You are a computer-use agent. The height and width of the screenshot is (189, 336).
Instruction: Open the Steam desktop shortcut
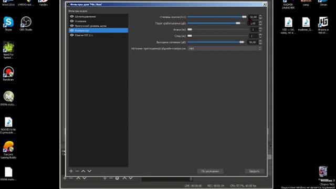click(x=323, y=3)
